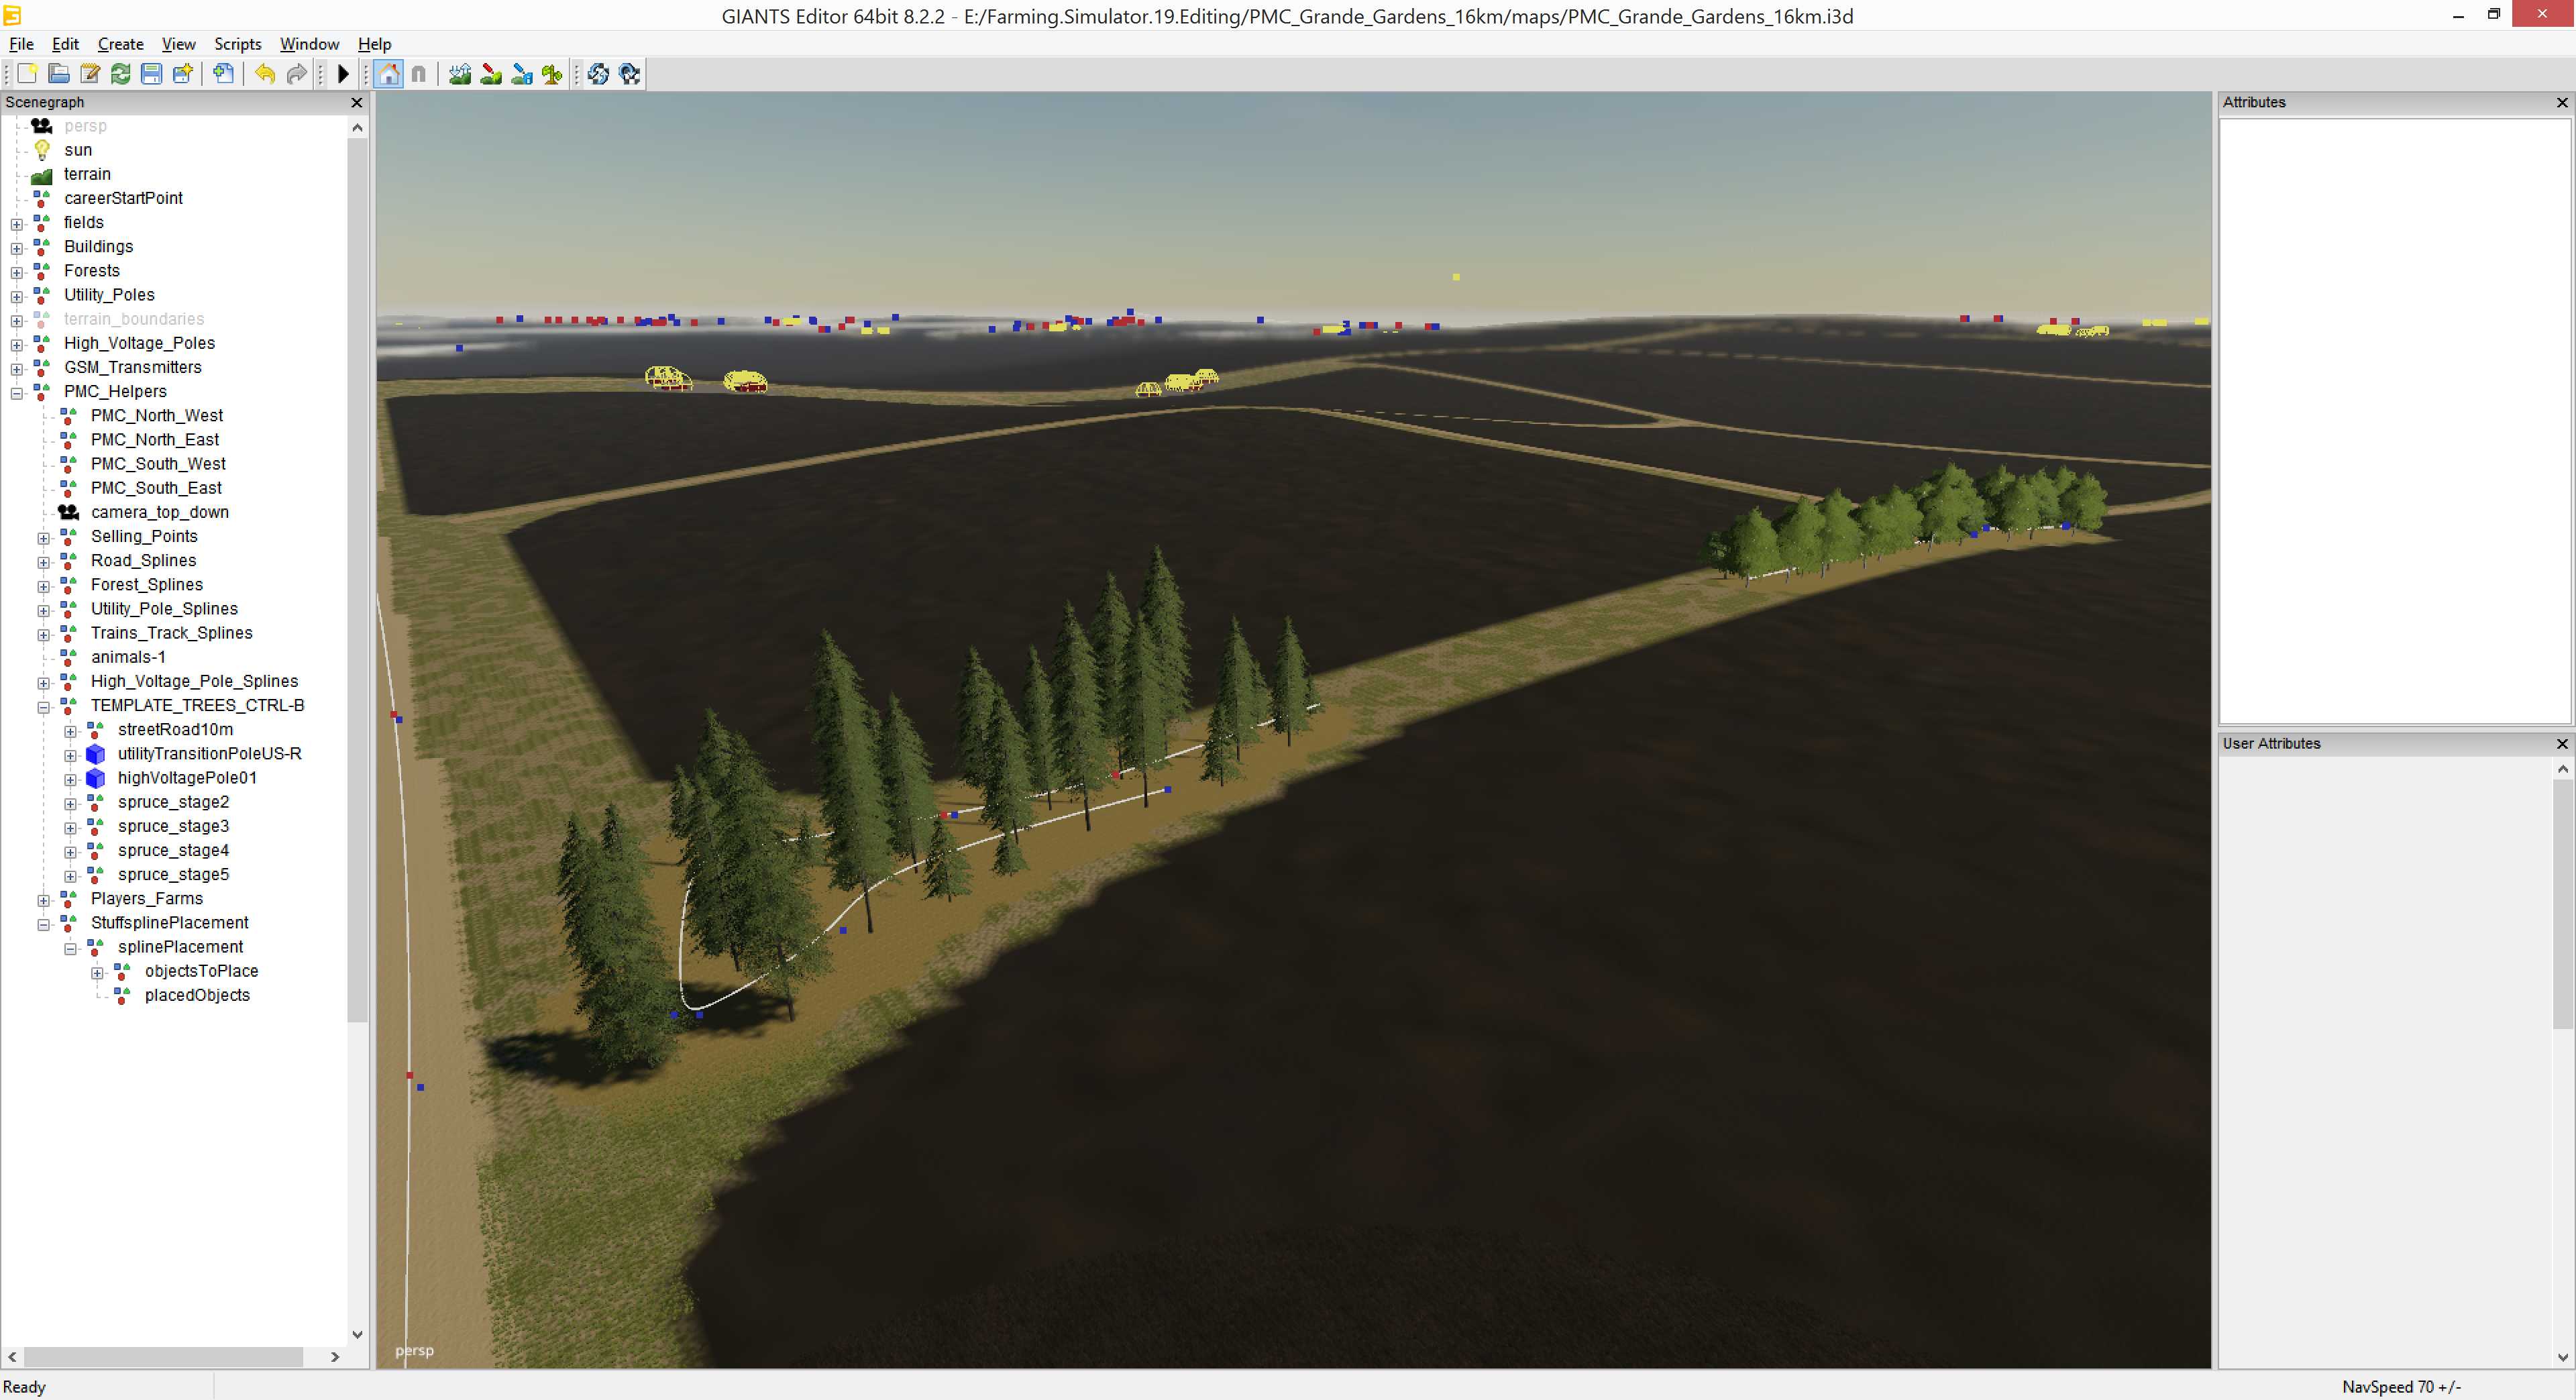Image resolution: width=2576 pixels, height=1400 pixels.
Task: Expand the Utility_Poles node
Action: (17, 296)
